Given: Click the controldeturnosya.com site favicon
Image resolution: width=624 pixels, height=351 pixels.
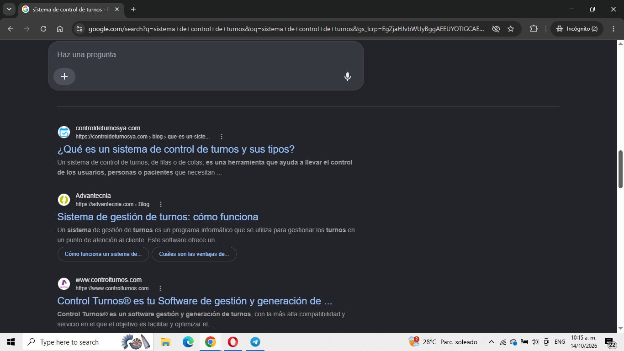Looking at the screenshot, I should point(64,132).
